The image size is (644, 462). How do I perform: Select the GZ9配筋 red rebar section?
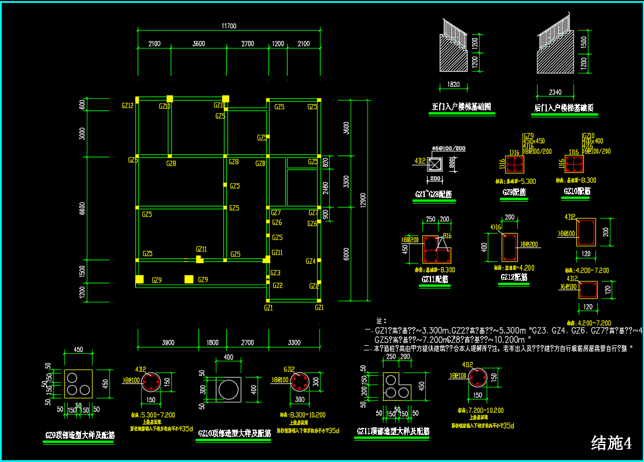point(514,165)
